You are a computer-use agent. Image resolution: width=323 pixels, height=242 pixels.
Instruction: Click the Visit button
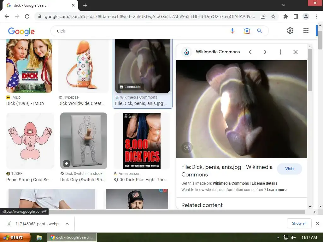click(290, 169)
